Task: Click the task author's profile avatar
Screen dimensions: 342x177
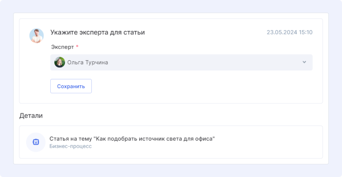Action: tap(36, 36)
